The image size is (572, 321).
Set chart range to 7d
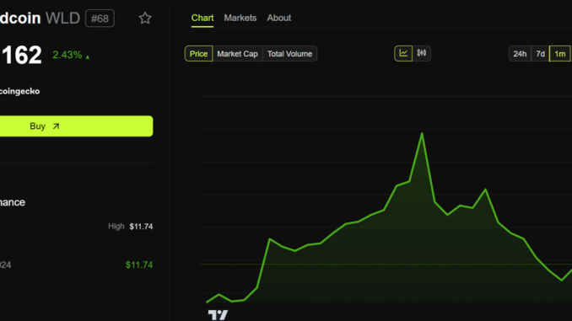(x=540, y=54)
